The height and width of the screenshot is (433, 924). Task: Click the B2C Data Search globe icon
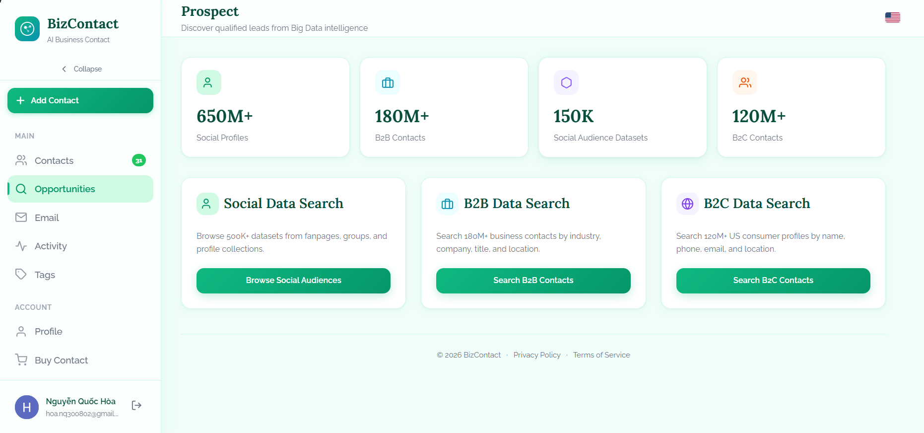pyautogui.click(x=687, y=204)
